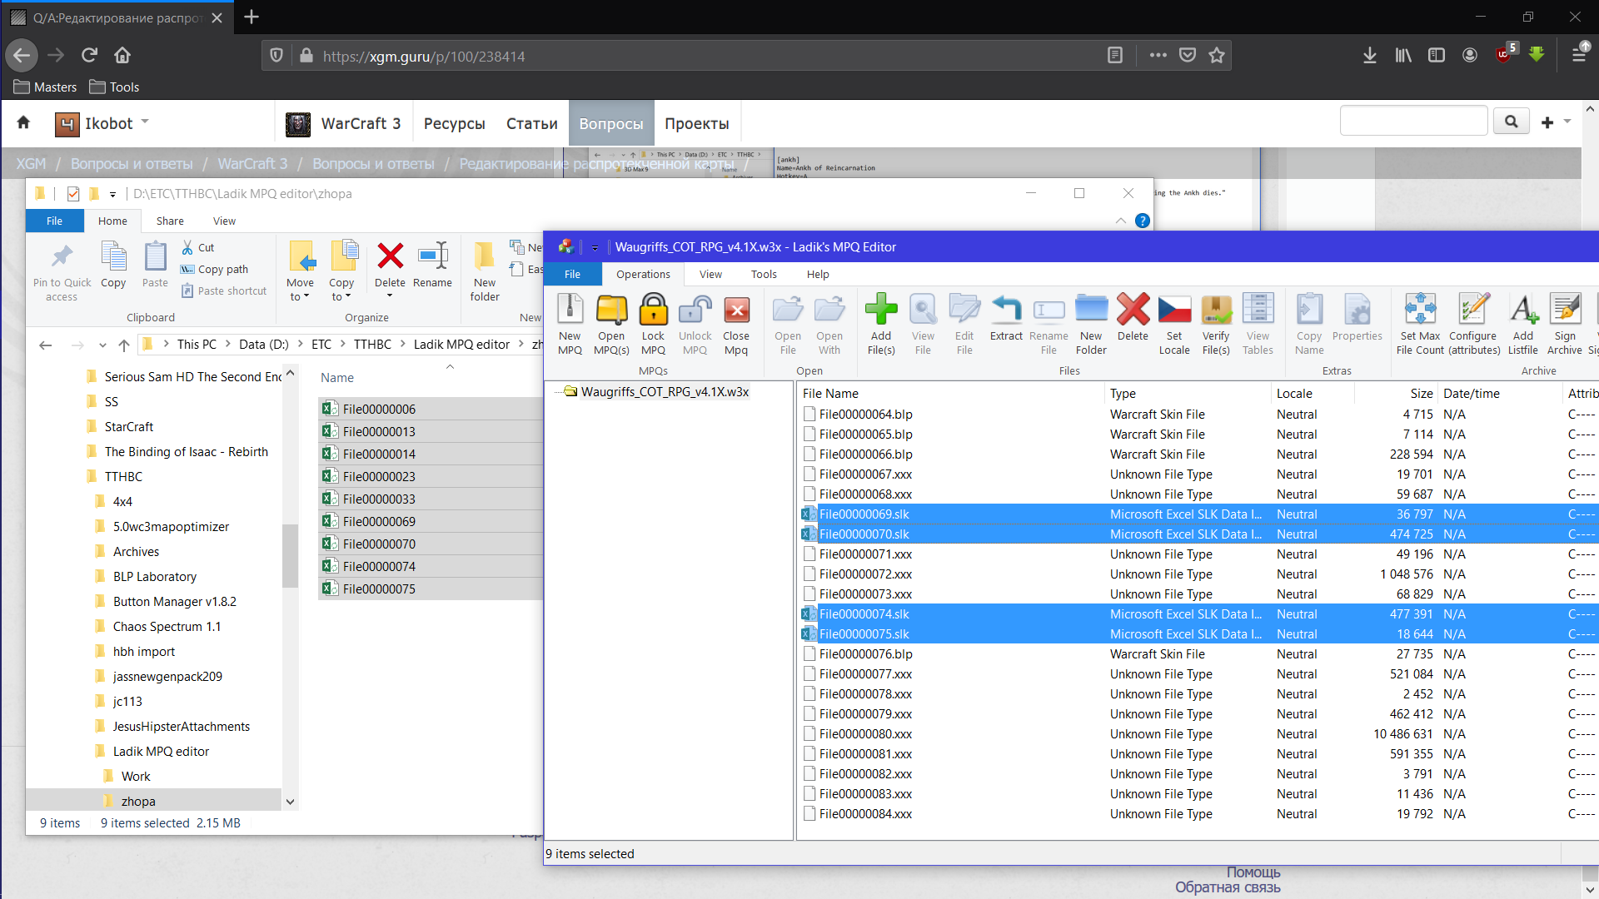Open Firefox downloads arrow icon
Viewport: 1599px width, 899px height.
(x=1370, y=56)
